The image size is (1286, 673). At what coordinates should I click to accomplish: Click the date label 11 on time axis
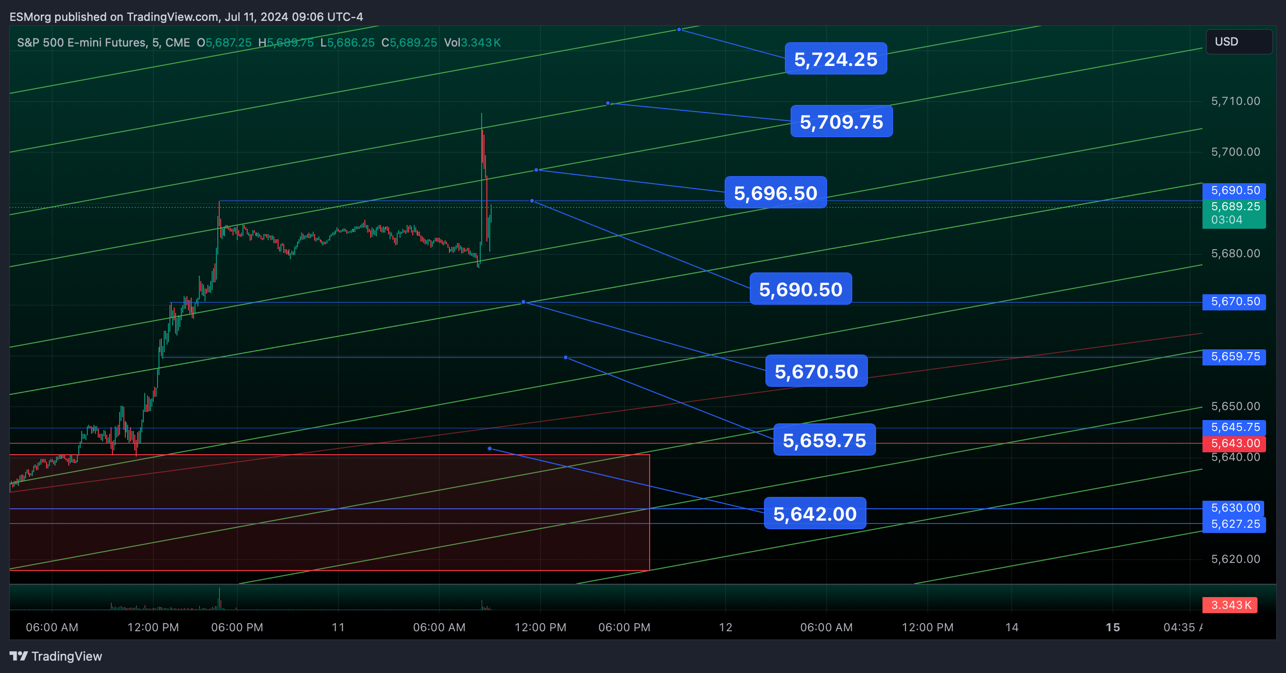click(338, 627)
